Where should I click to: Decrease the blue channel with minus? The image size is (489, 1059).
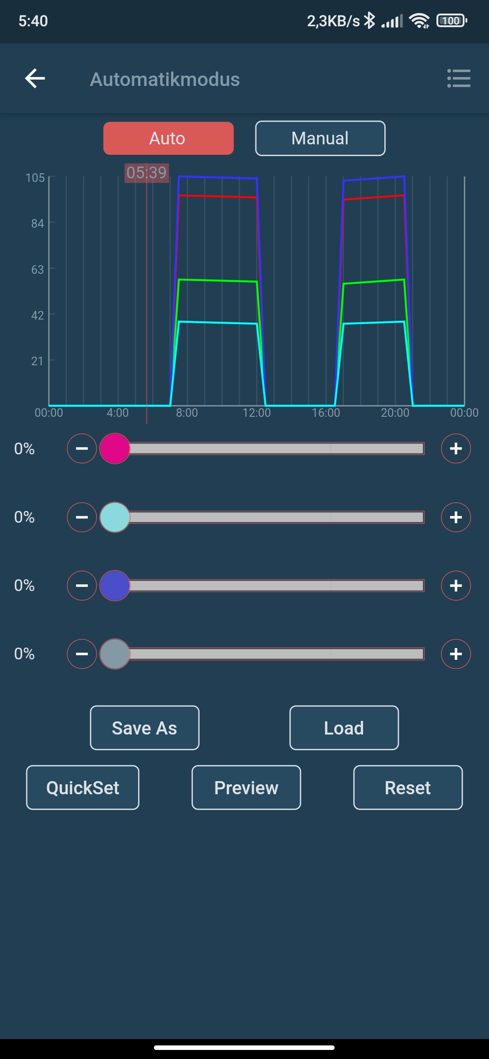pos(82,586)
